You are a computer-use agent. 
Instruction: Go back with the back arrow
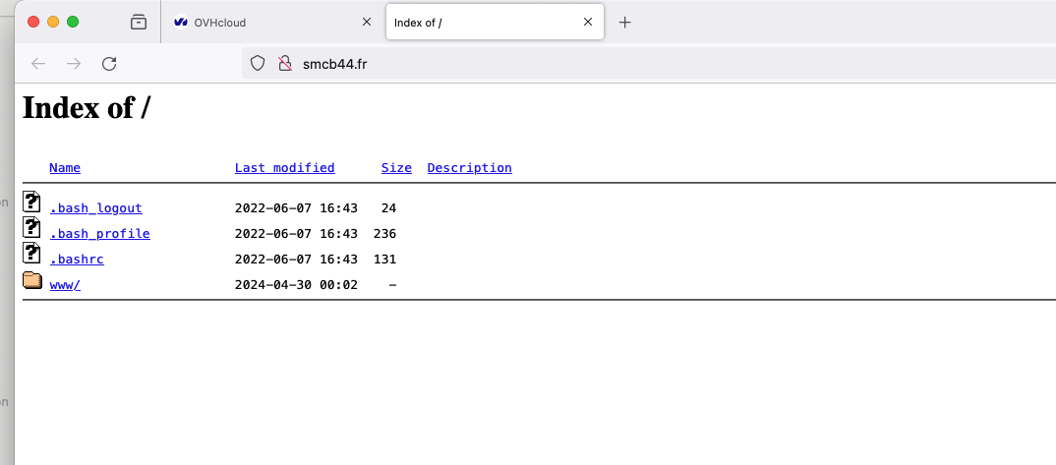[38, 64]
